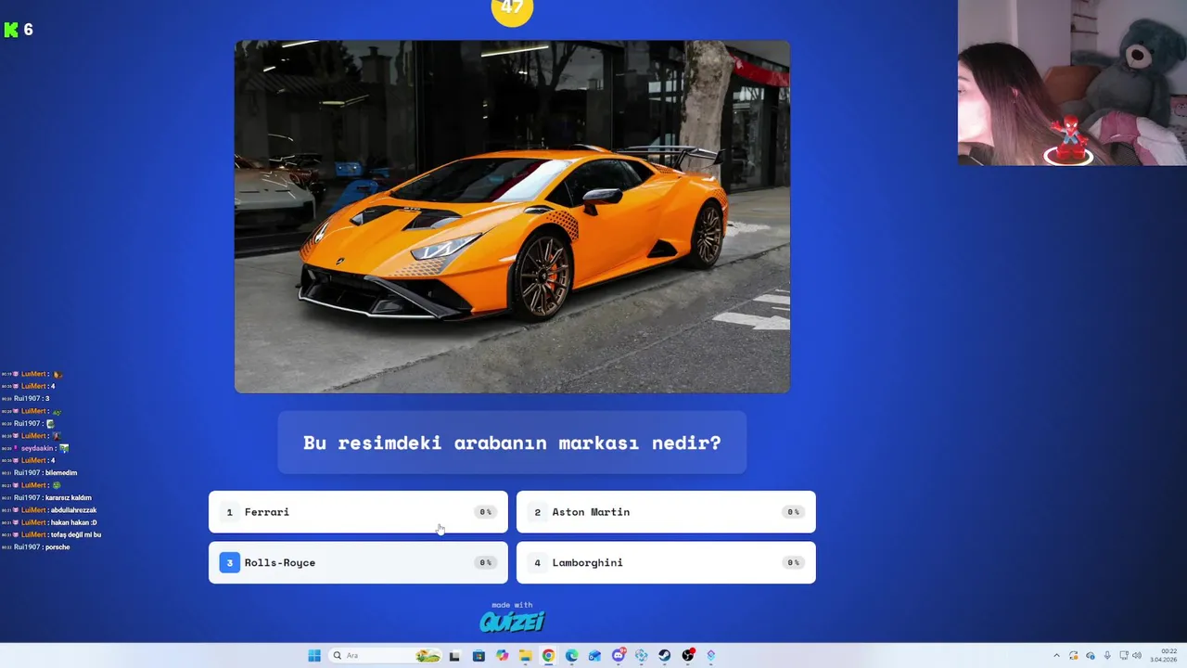This screenshot has width=1187, height=668.
Task: Open Microsoft Edge from the taskbar
Action: (571, 655)
